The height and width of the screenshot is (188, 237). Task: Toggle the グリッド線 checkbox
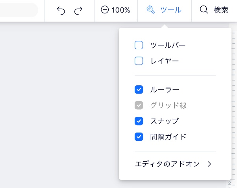tap(139, 105)
